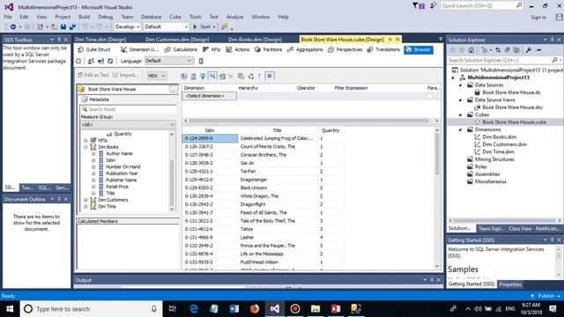Open the Development configuration dropdown
The height and width of the screenshot is (317, 564).
(x=127, y=26)
